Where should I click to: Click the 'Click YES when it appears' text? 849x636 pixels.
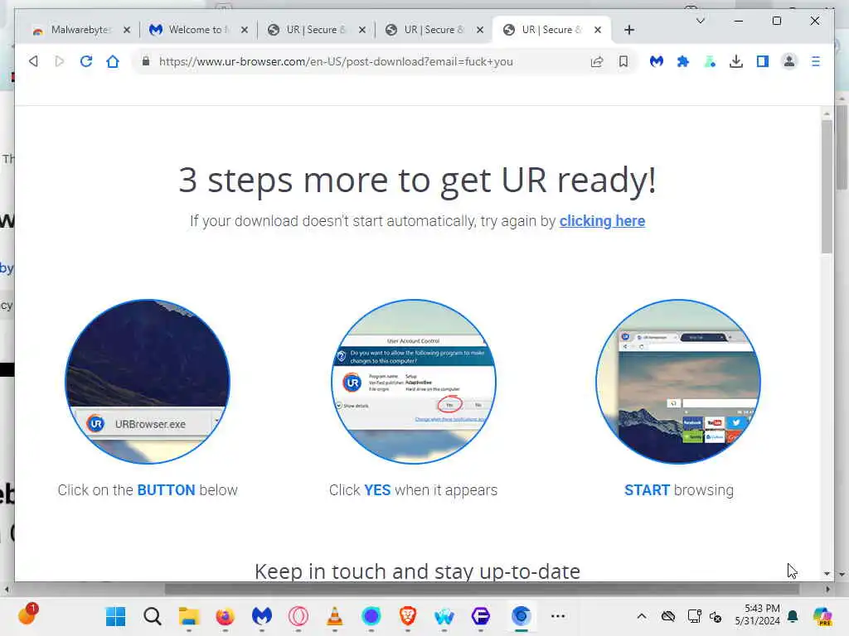(413, 490)
